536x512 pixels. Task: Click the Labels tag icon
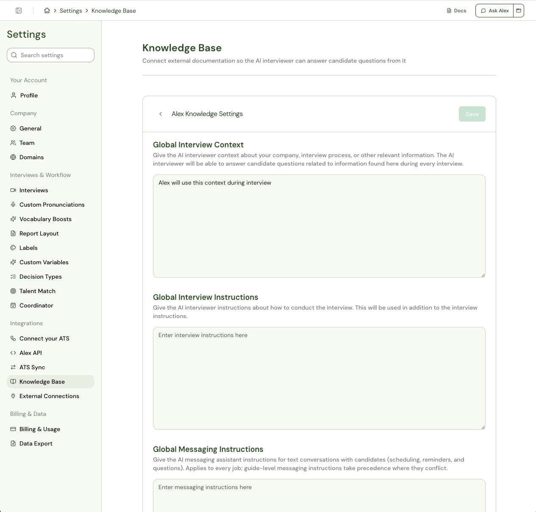(13, 248)
